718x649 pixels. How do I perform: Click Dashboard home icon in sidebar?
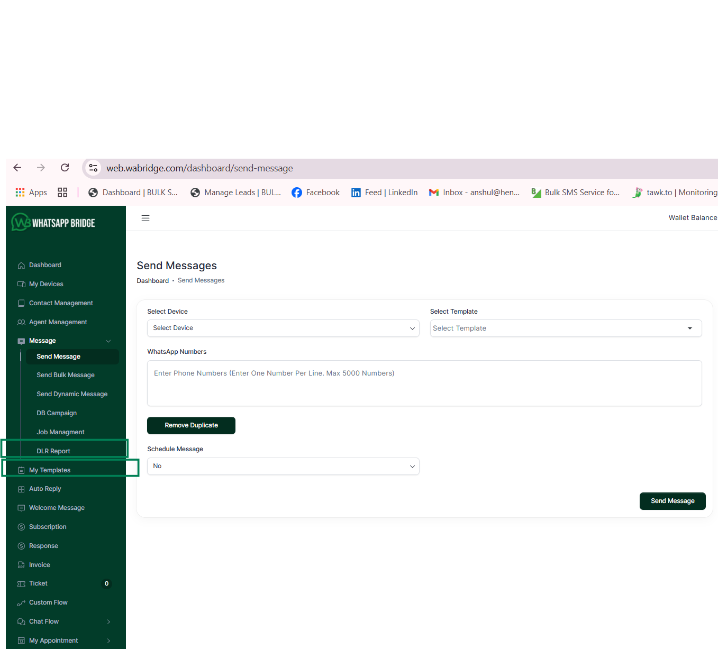pyautogui.click(x=21, y=266)
